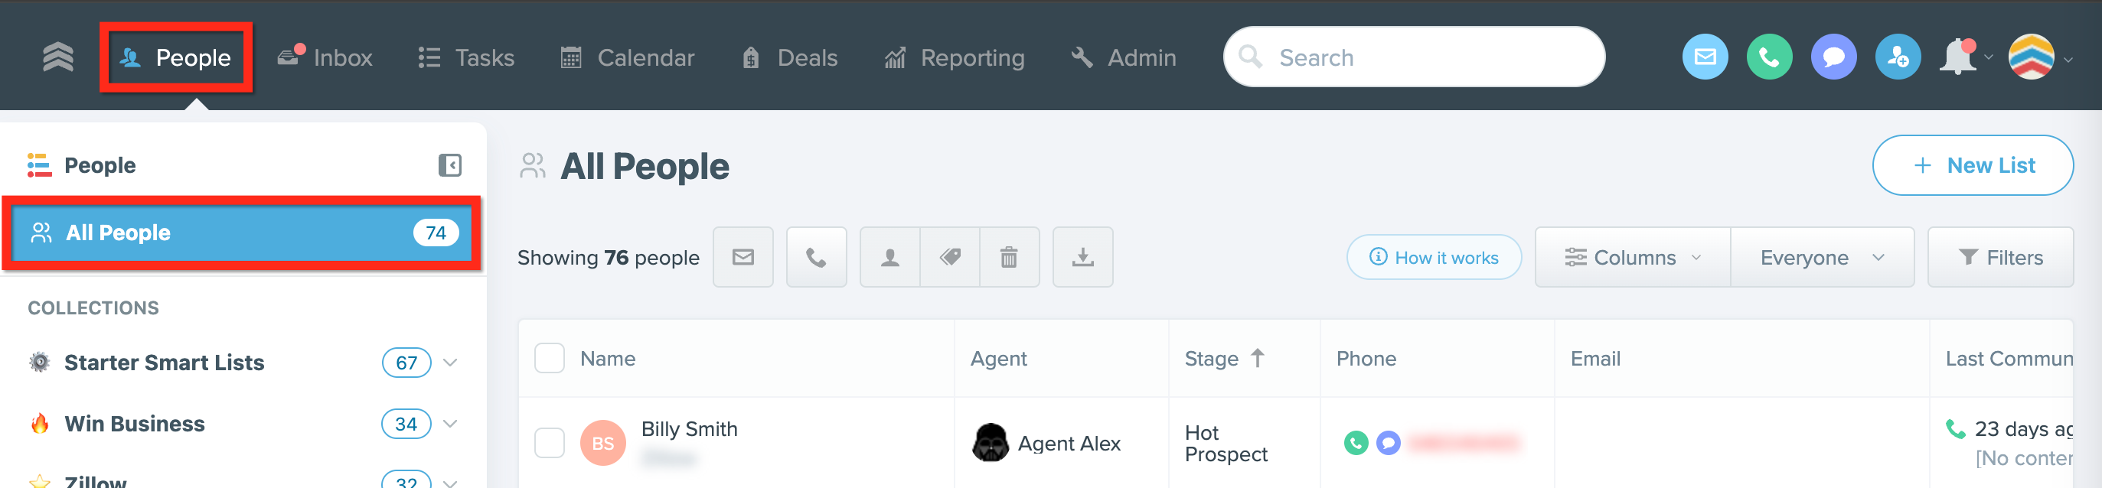This screenshot has height=488, width=2102.
Task: Click into the Search field
Action: point(1414,57)
